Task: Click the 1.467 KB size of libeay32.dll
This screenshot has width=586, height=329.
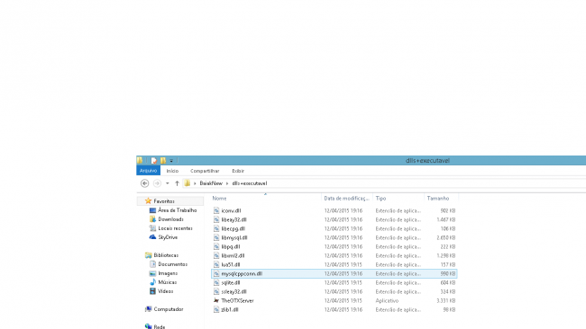Action: (x=446, y=220)
